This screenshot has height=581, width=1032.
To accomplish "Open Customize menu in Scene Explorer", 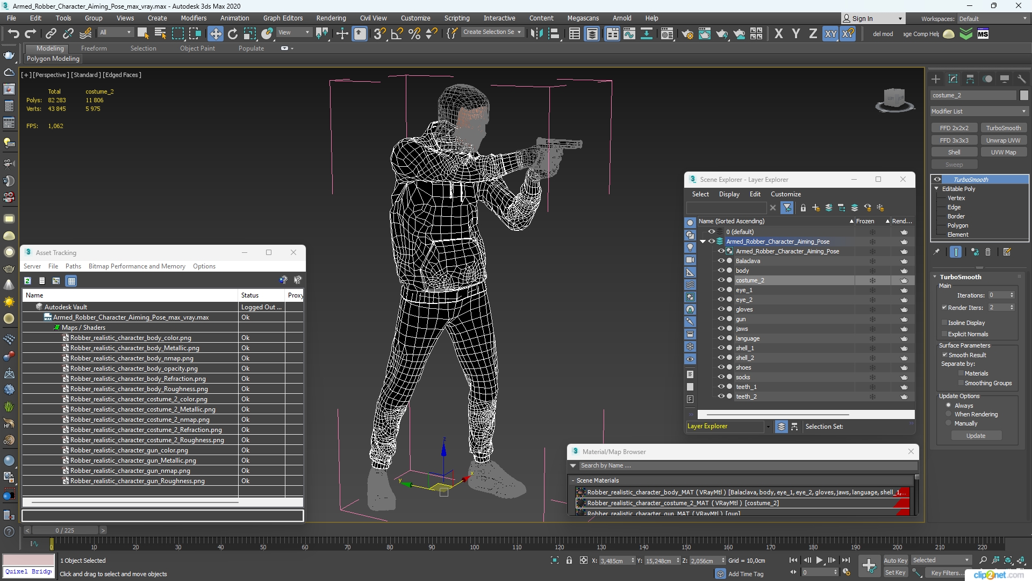I will point(785,194).
